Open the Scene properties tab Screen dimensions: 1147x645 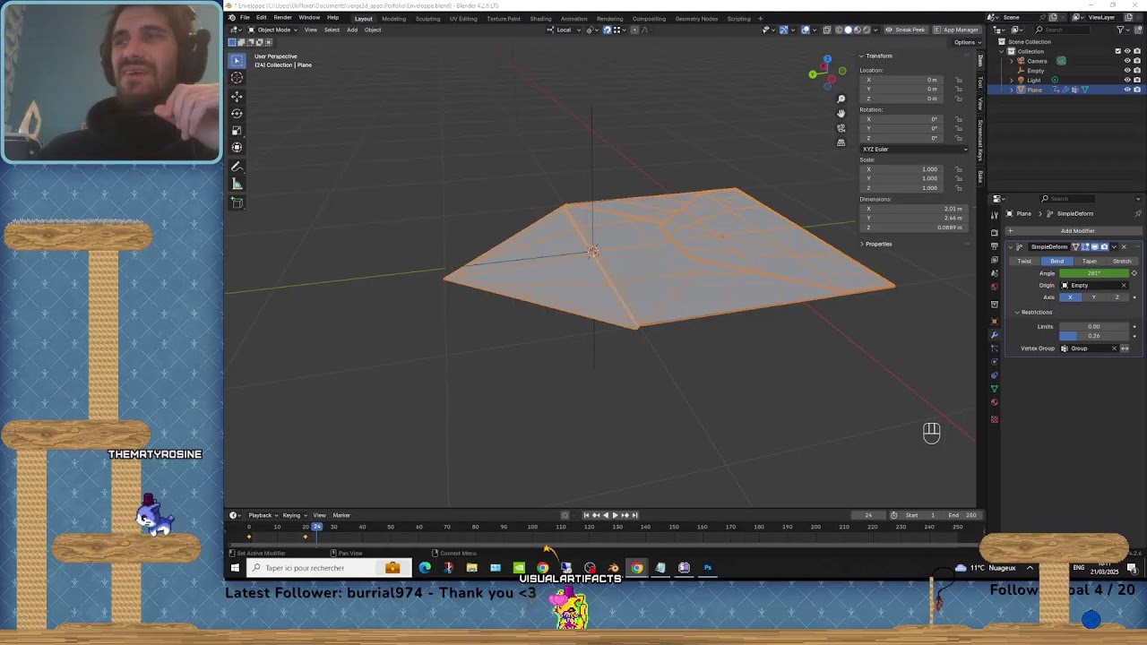point(995,273)
